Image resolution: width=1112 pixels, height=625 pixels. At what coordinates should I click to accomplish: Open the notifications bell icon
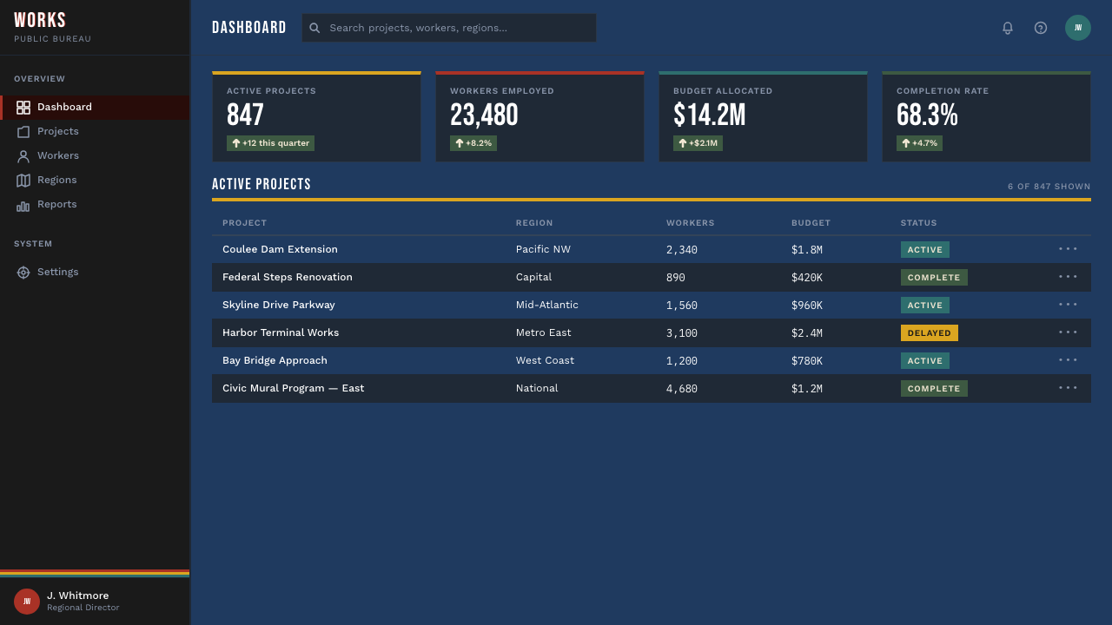(x=1008, y=28)
